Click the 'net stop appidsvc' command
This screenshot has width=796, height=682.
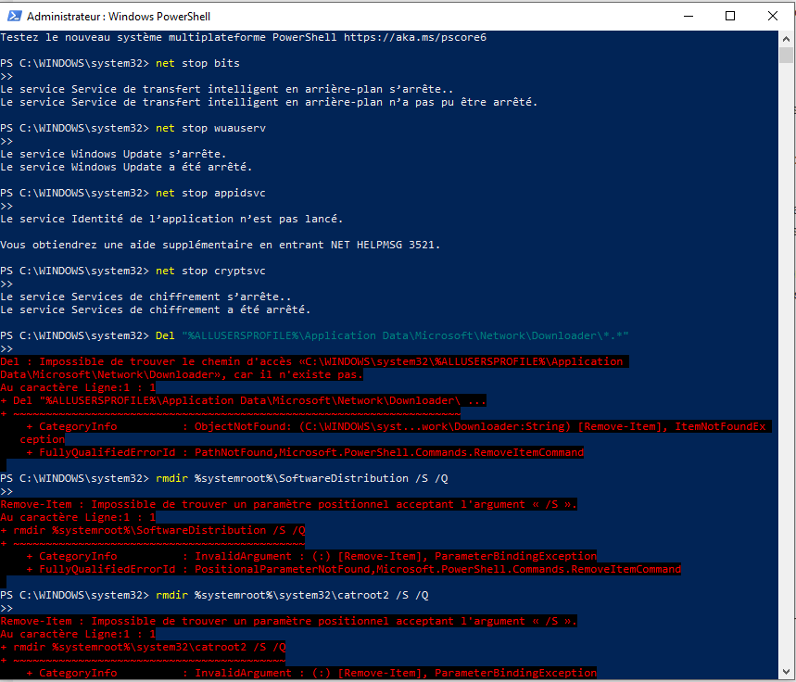(x=210, y=194)
